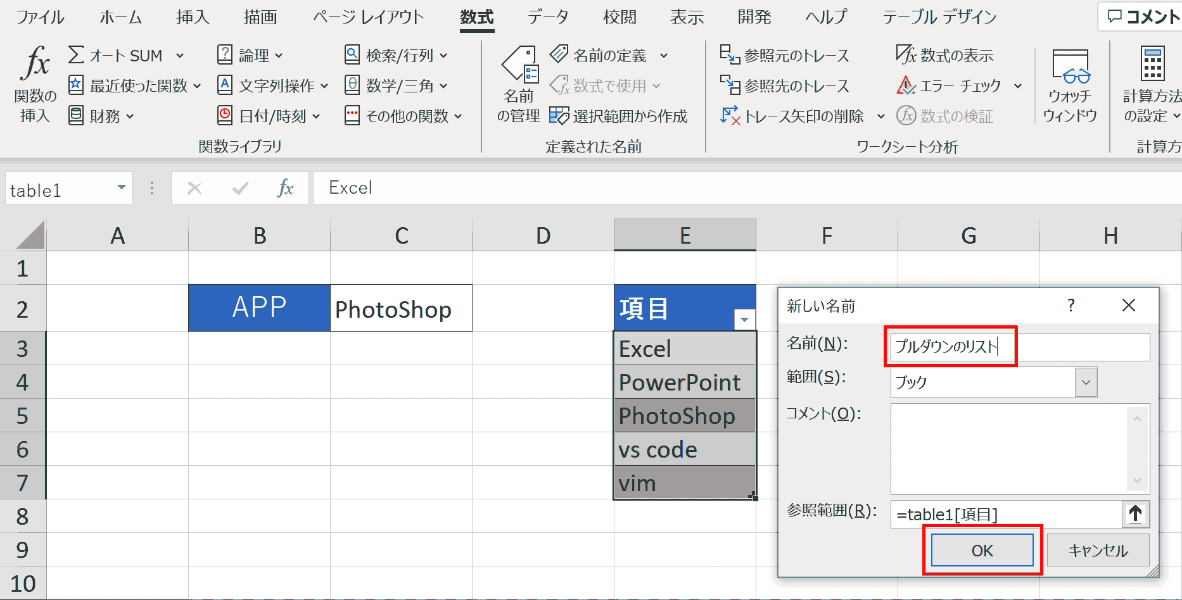This screenshot has height=600, width=1182.
Task: Open 最近使った関数 star icon
Action: (76, 85)
